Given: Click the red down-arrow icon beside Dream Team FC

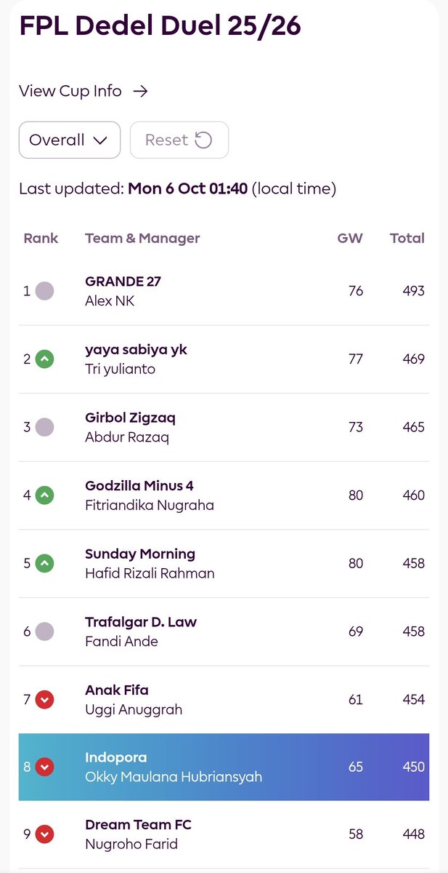Looking at the screenshot, I should tap(45, 834).
